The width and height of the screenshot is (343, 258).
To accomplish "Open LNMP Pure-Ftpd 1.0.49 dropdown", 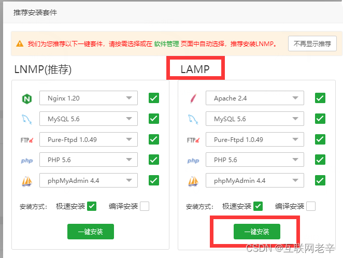I will pos(89,139).
